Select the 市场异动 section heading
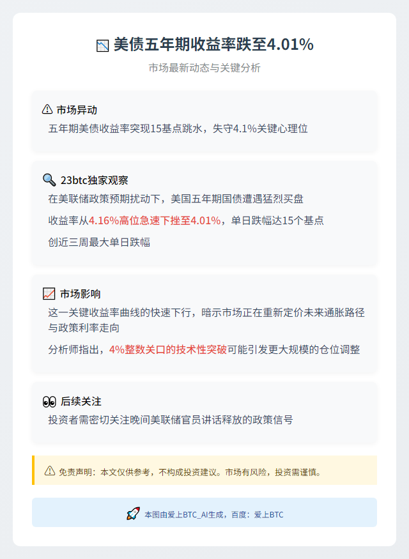Screen dimensions: 409x559 pyautogui.click(x=77, y=110)
